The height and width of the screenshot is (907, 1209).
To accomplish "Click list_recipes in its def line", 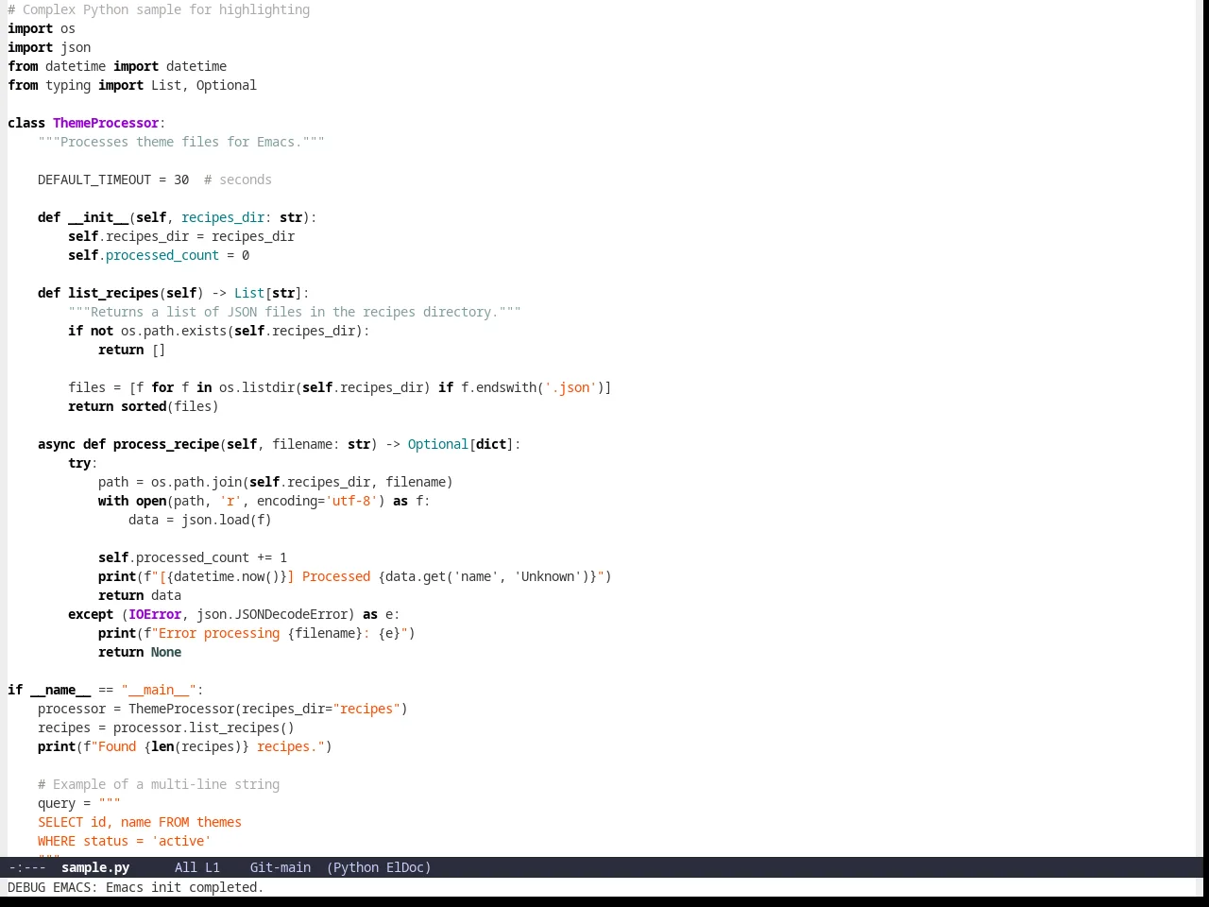I will tap(113, 293).
